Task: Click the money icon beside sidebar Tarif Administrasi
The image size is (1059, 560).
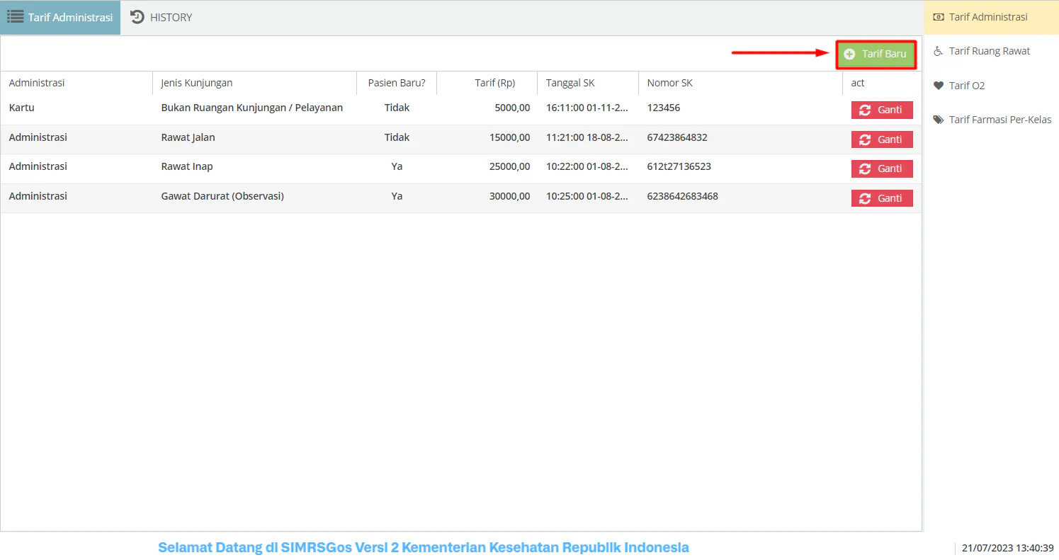Action: click(x=939, y=17)
